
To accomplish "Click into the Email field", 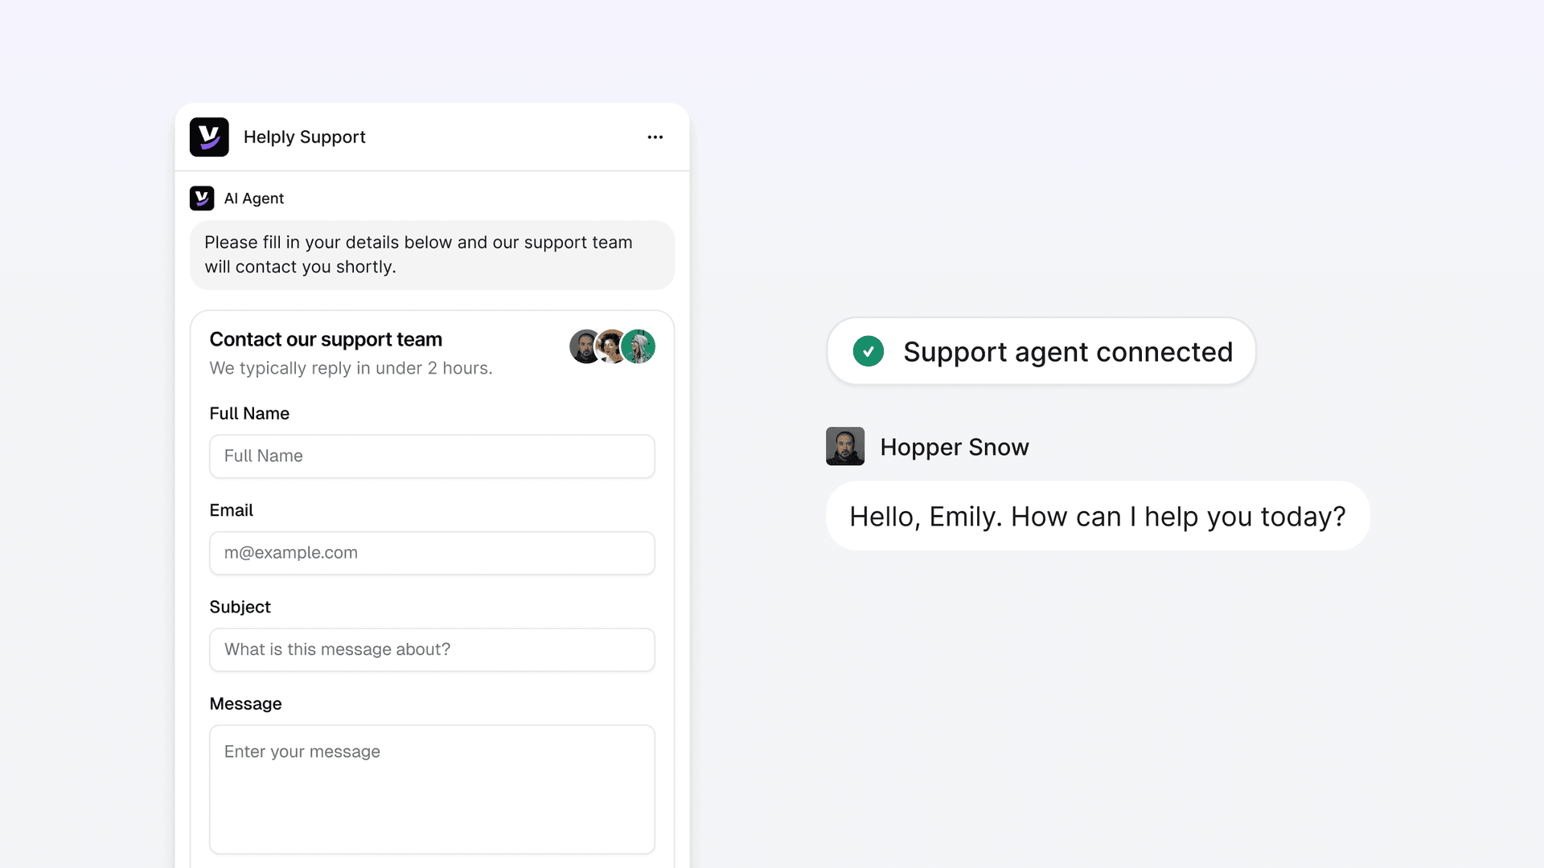I will point(432,553).
